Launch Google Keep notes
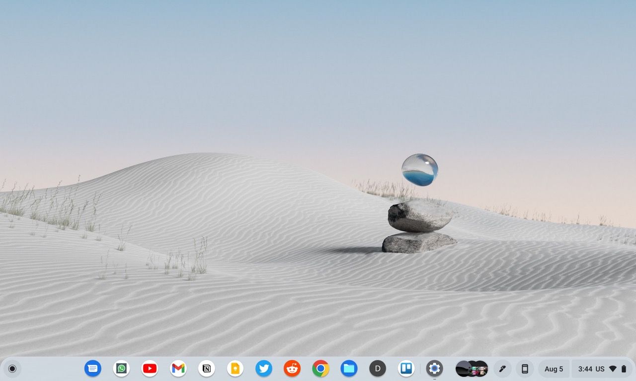Viewport: 636px width, 381px height. coord(235,369)
